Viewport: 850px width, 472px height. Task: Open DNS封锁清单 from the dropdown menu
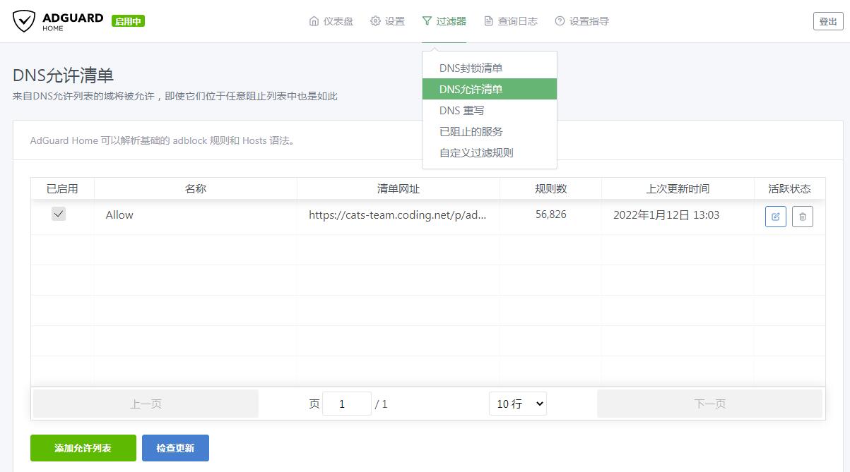tap(471, 67)
